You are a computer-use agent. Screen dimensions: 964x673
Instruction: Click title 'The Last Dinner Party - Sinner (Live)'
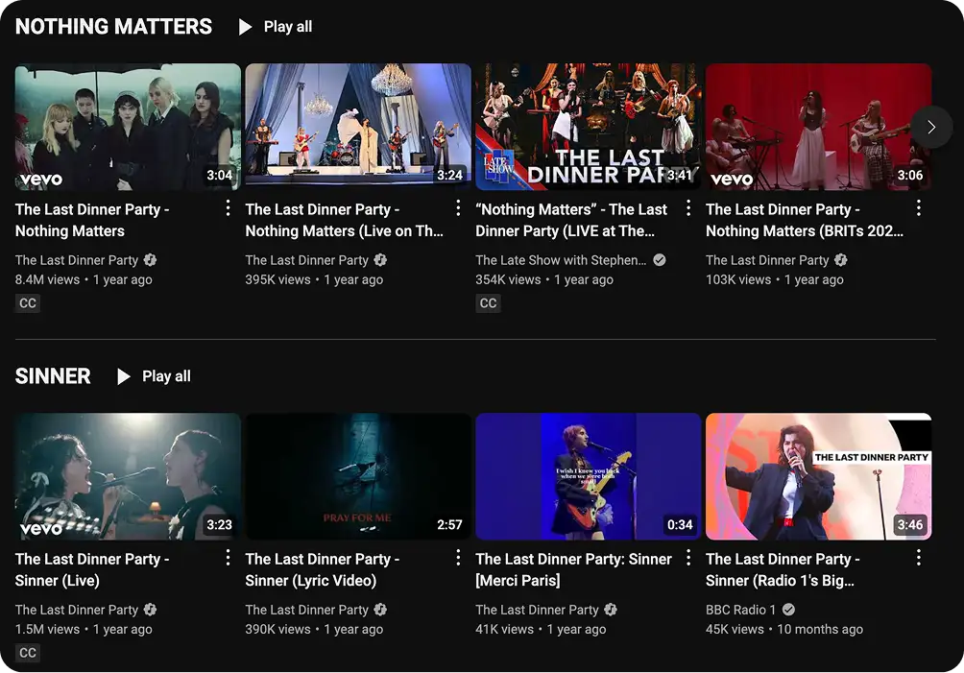[92, 569]
